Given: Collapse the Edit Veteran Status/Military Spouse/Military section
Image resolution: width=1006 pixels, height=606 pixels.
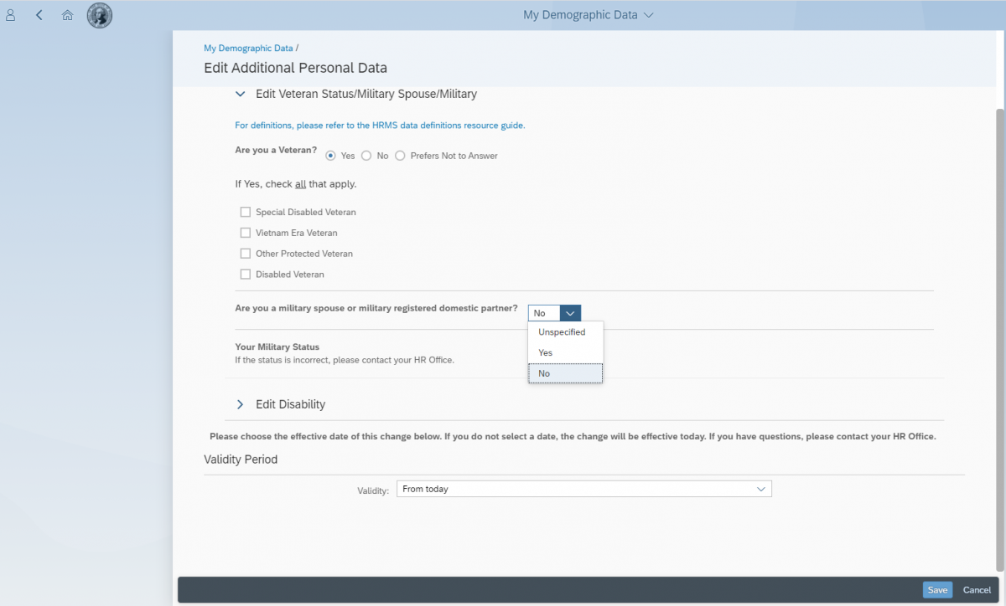Looking at the screenshot, I should [240, 94].
